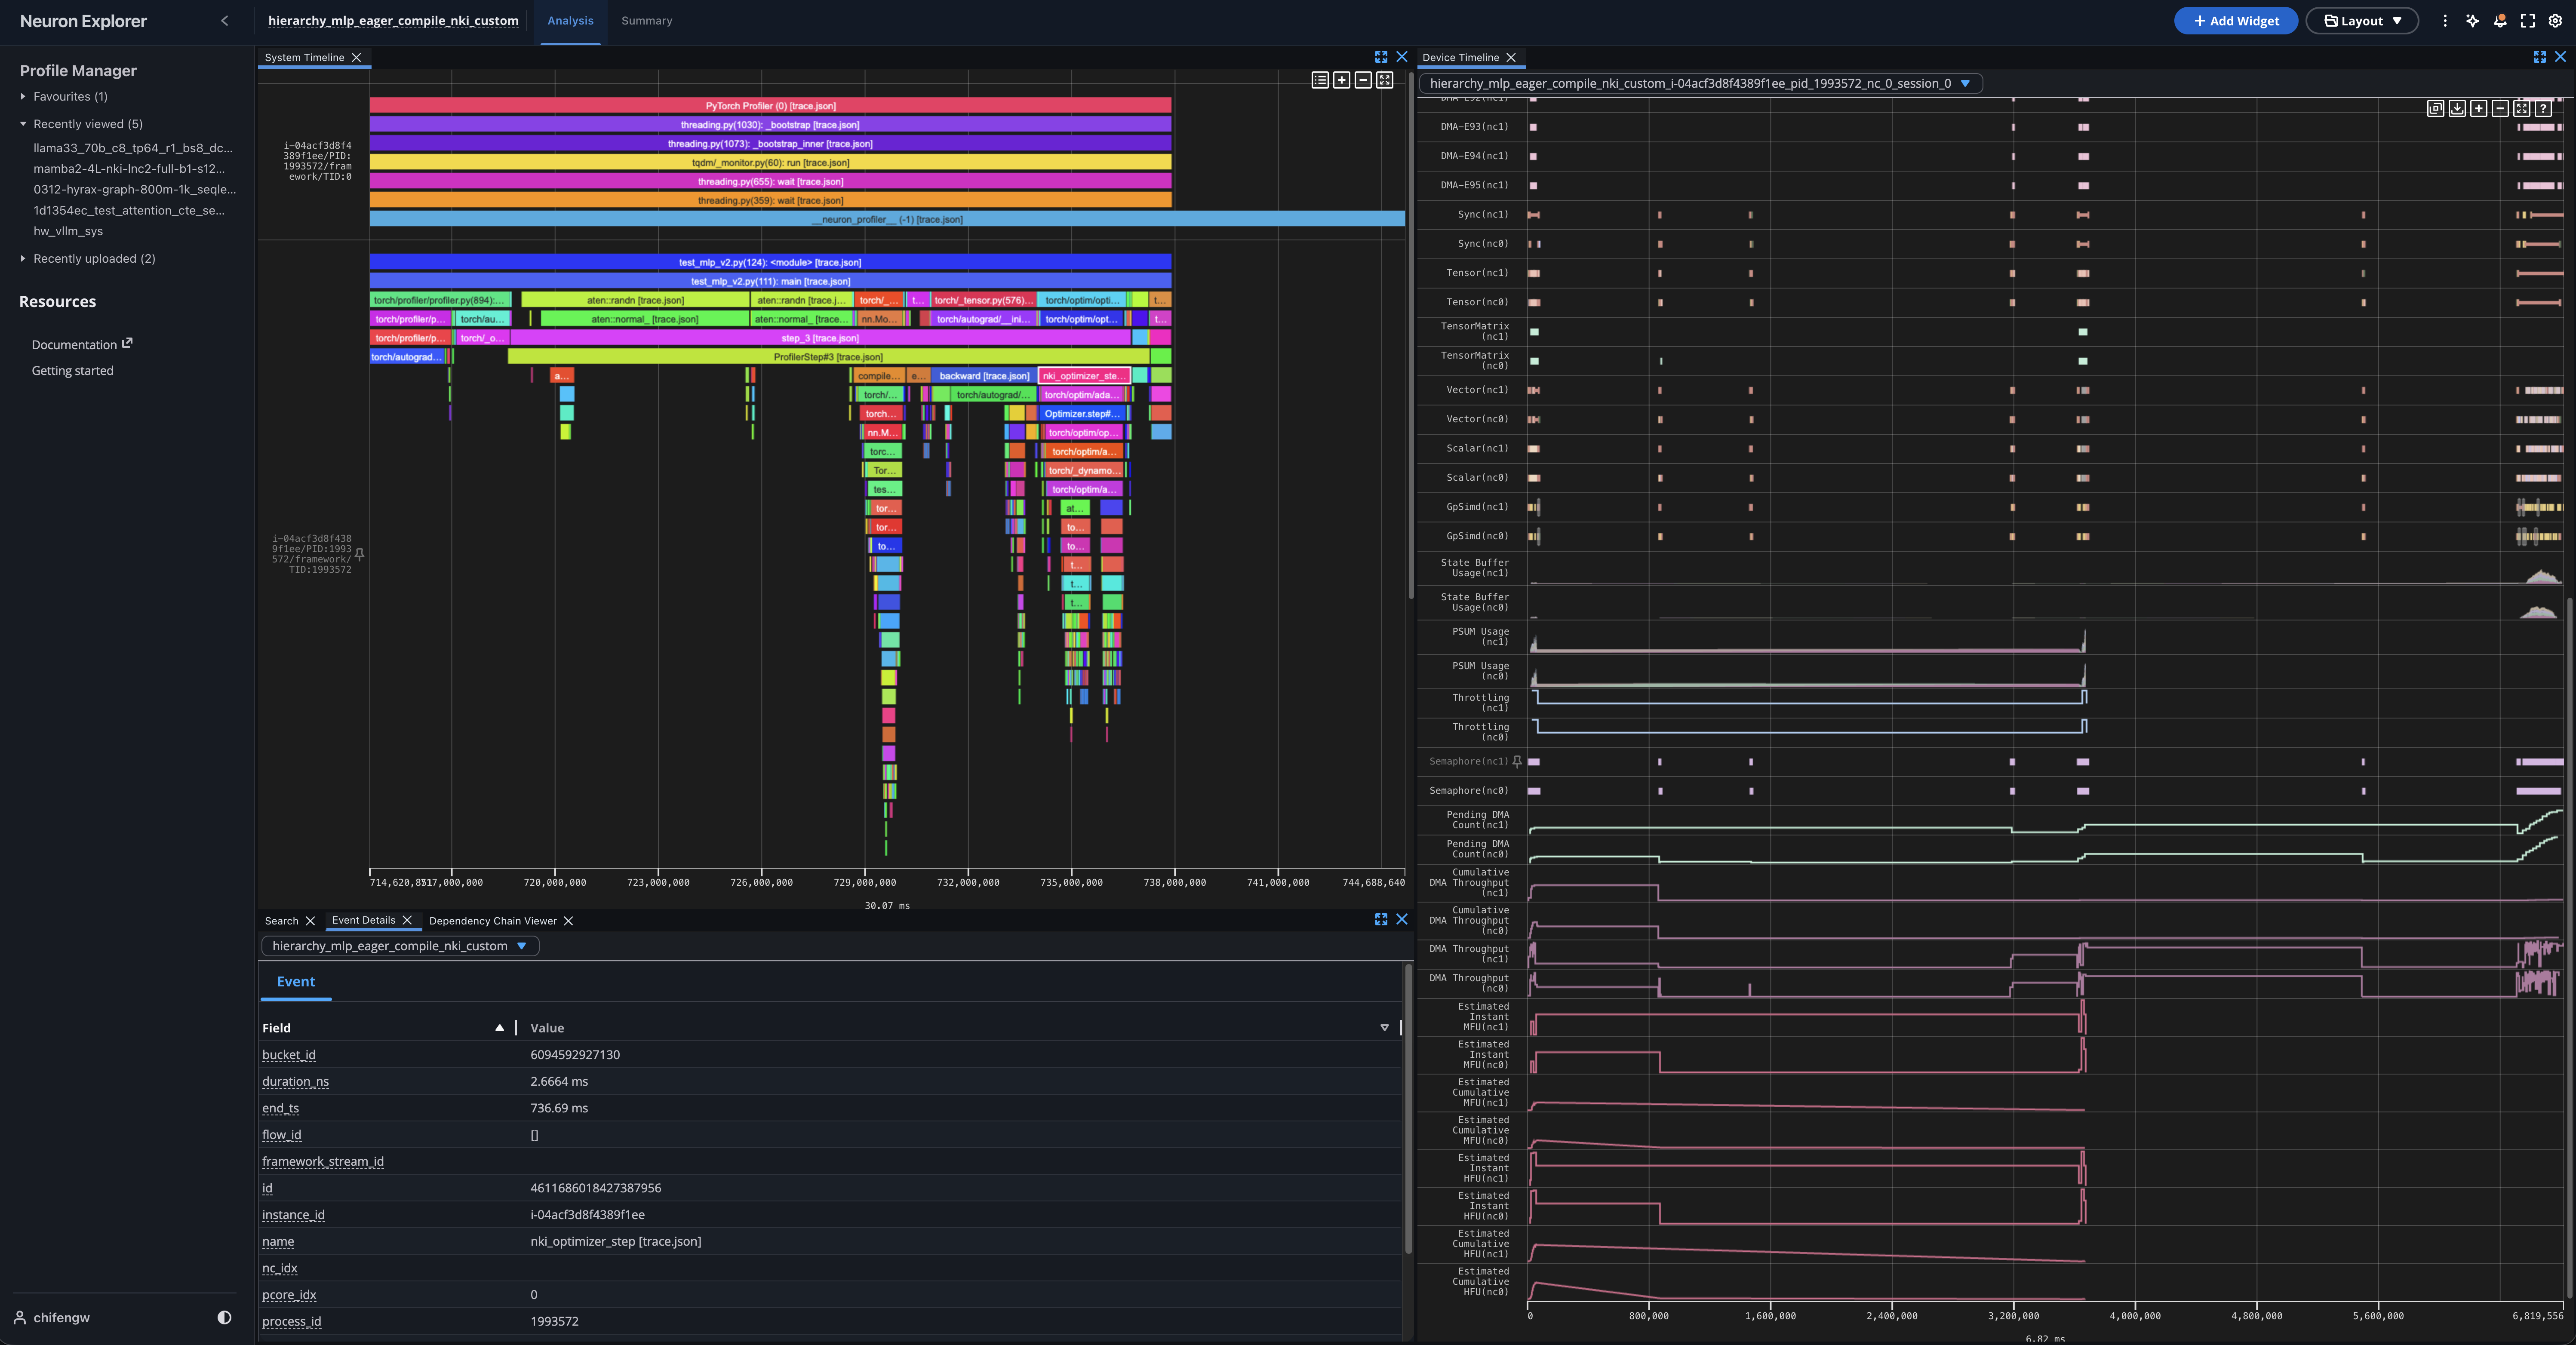Enter fullscreen mode from top bar
This screenshot has height=1345, width=2576.
[x=2528, y=21]
